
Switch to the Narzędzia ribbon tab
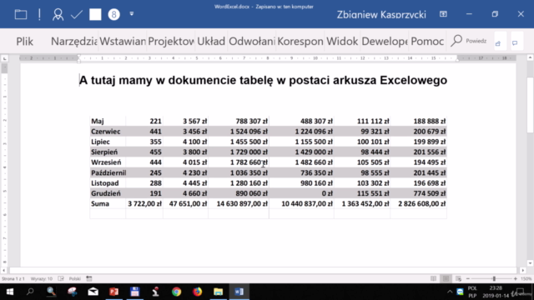[x=74, y=41]
